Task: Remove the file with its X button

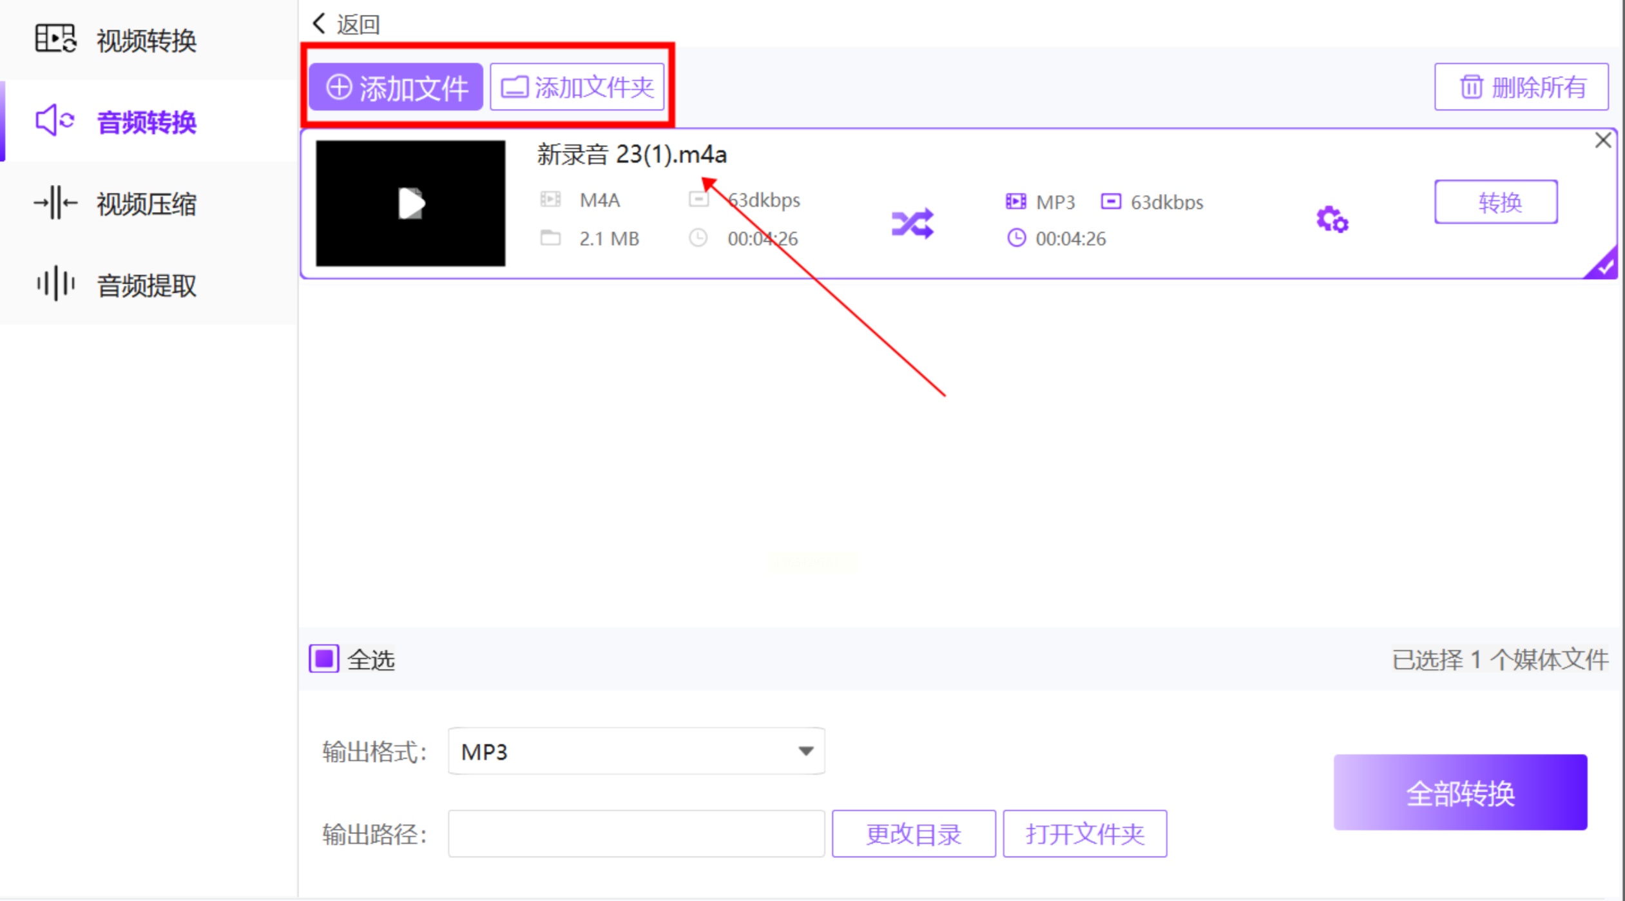Action: [x=1602, y=140]
